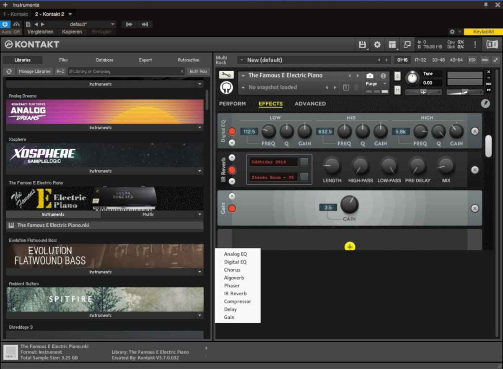Click the save snapshot disk icon

(346, 88)
